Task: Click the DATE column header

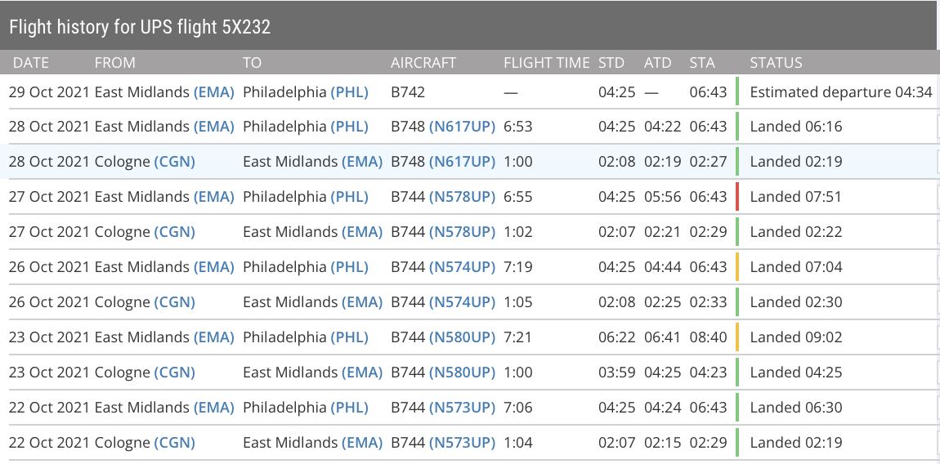Action: pyautogui.click(x=31, y=63)
